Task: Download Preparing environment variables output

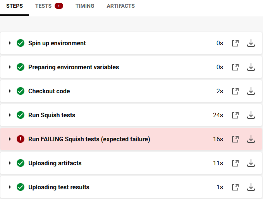Action: 251,67
